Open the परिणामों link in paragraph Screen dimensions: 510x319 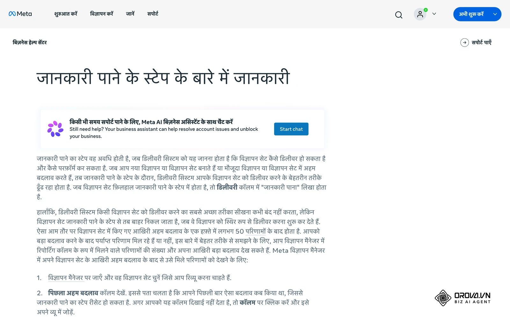click(256, 231)
